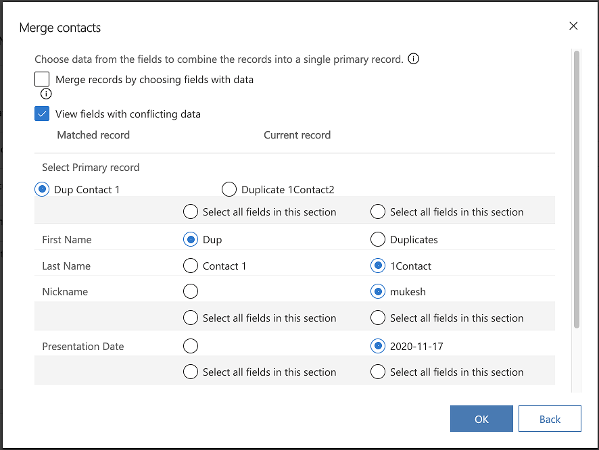
Task: Choose Nickname value mukesh
Action: [378, 292]
